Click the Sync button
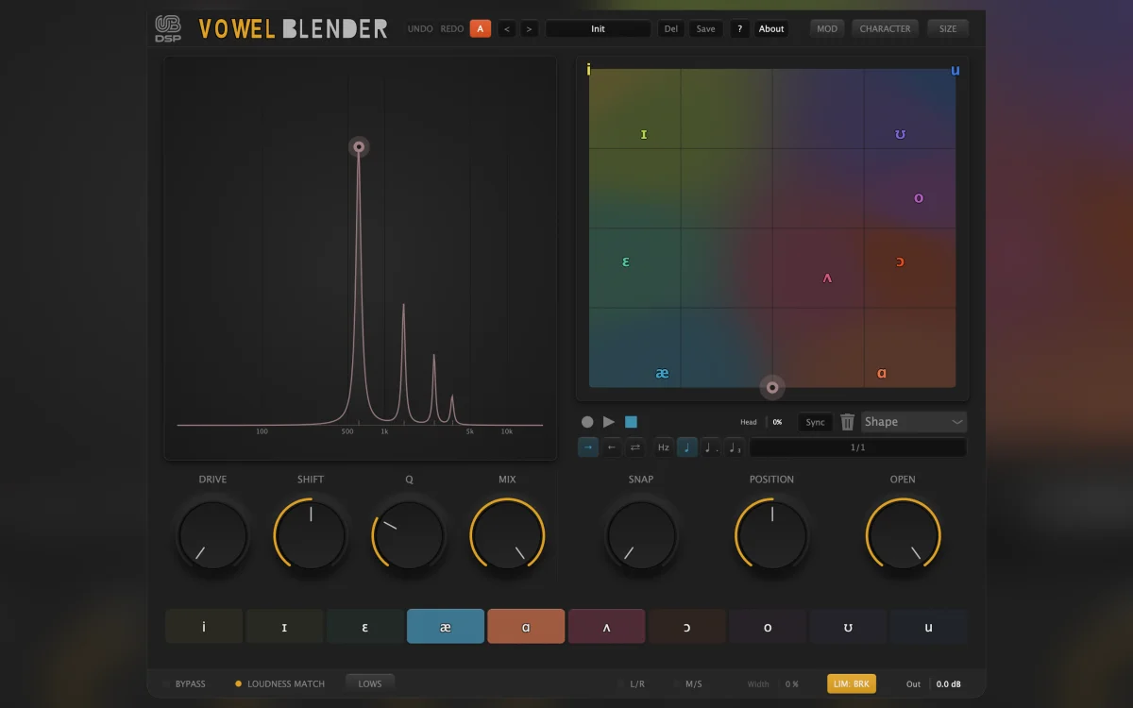The height and width of the screenshot is (708, 1133). click(816, 422)
